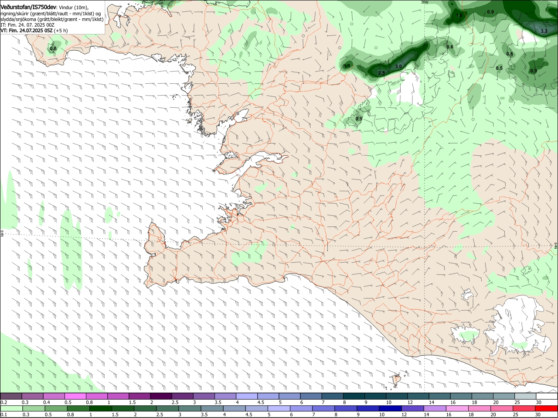Click the Veðurstofan/IS750dev title text

click(29, 7)
